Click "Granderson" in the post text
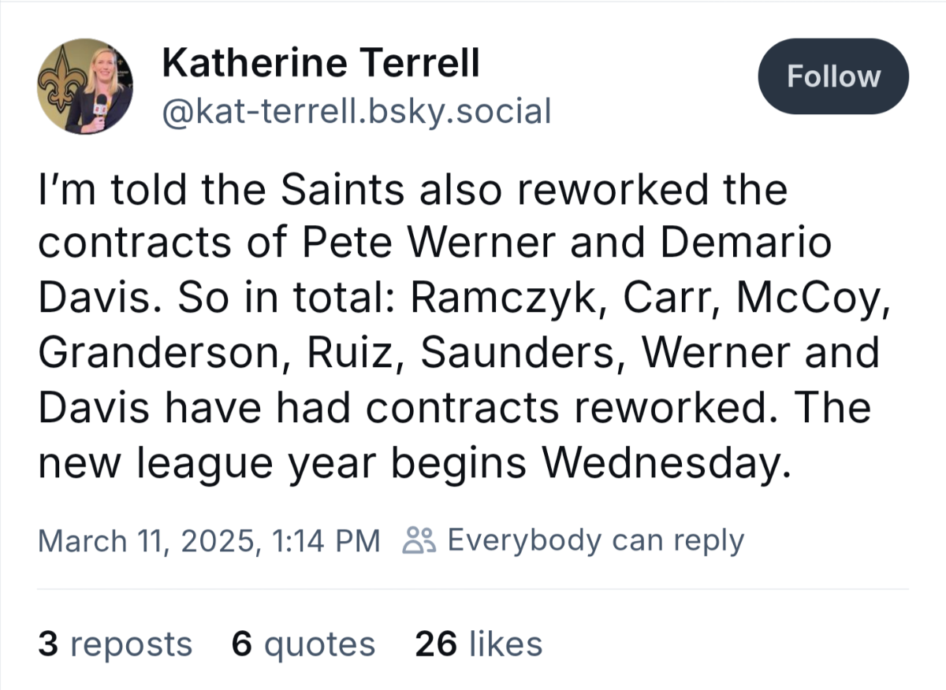Screen dimensions: 946x690 coord(155,353)
